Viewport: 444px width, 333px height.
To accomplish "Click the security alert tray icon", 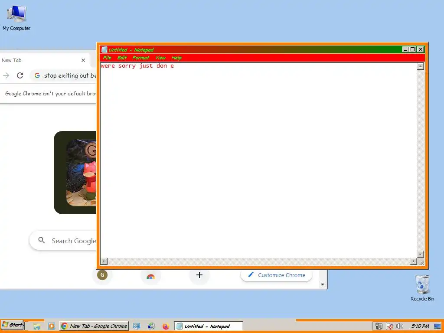I will tap(389, 326).
